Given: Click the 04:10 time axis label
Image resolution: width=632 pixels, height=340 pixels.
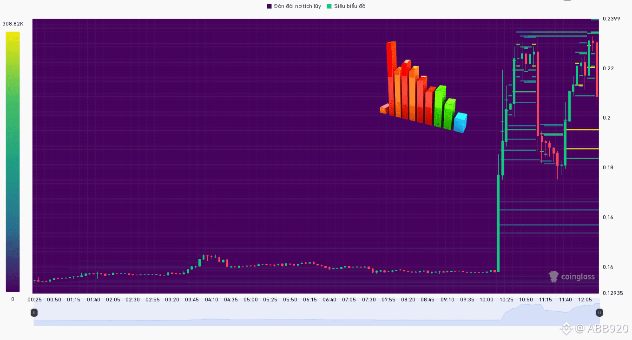Looking at the screenshot, I should click(211, 300).
